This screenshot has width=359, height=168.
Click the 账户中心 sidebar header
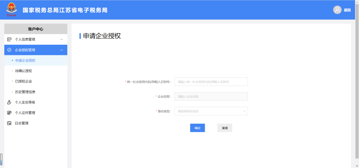point(36,29)
